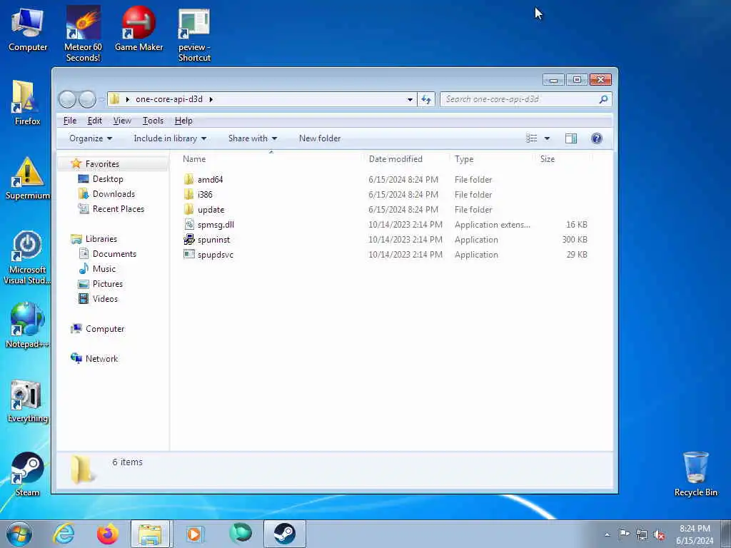
Task: Click the Explorer forward button
Action: (87, 99)
